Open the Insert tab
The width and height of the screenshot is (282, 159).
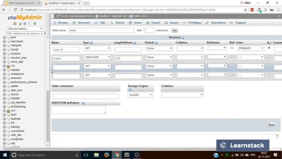(x=135, y=23)
